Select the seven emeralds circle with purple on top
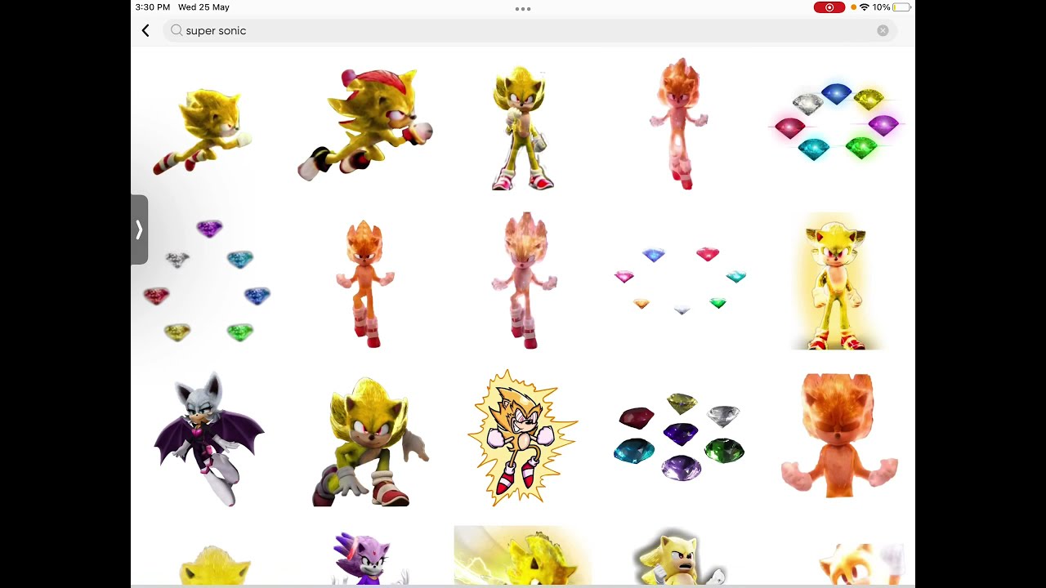The height and width of the screenshot is (588, 1046). point(207,280)
